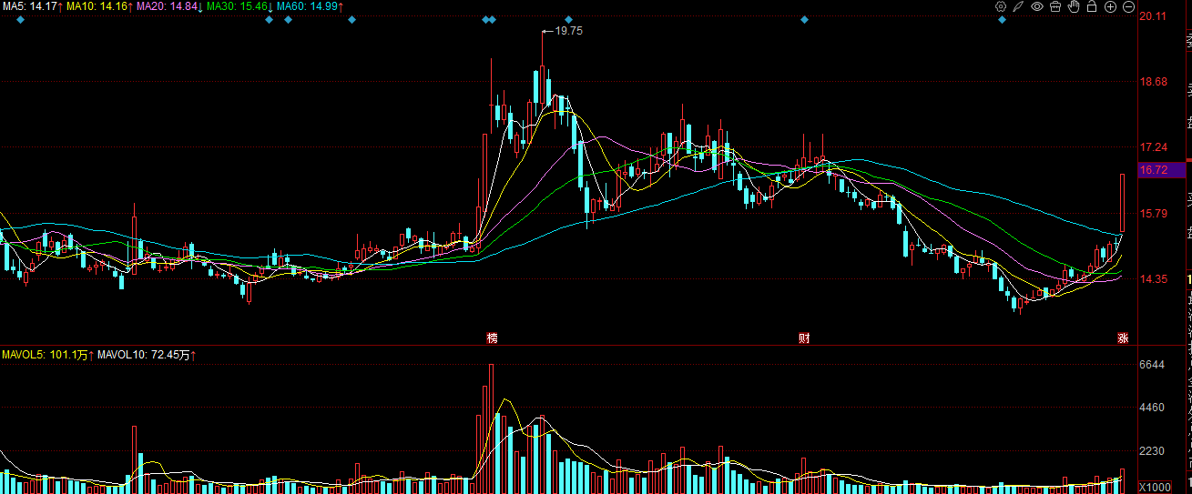Zoom in with the plus icon
The height and width of the screenshot is (494, 1192).
tap(1110, 6)
